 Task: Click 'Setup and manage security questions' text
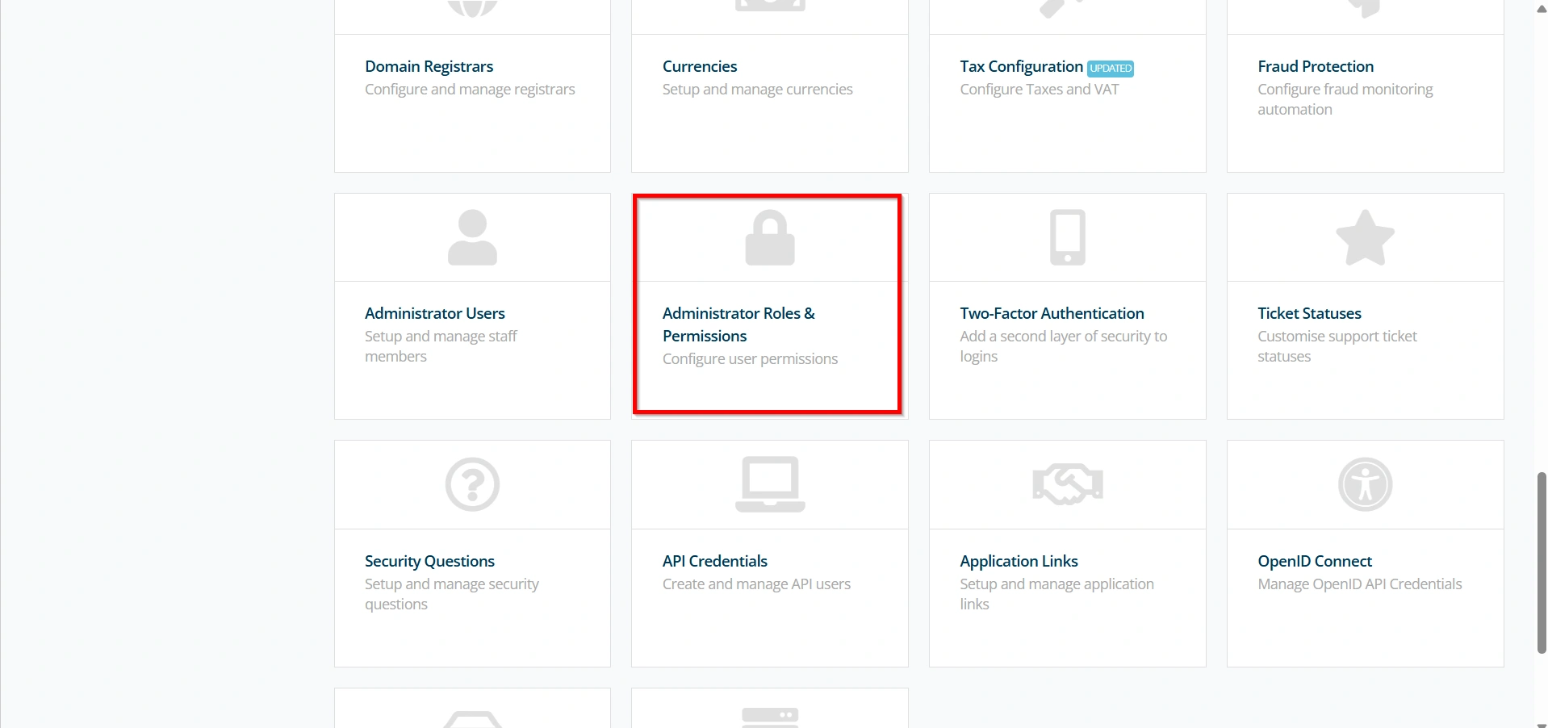[451, 594]
